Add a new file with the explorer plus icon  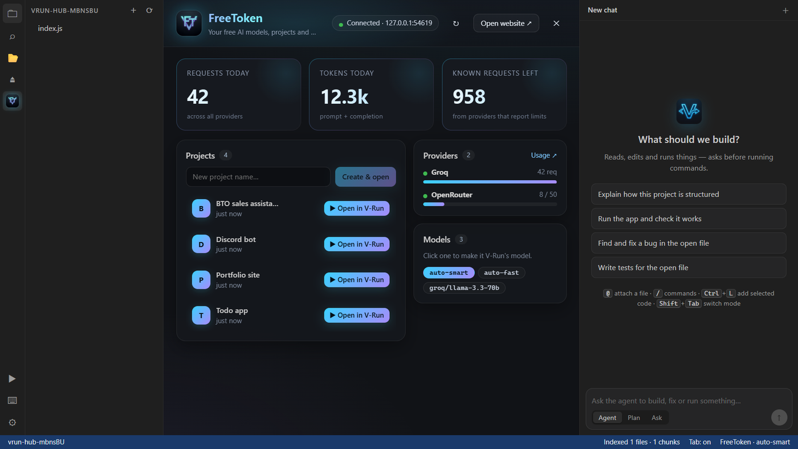pyautogui.click(x=133, y=10)
